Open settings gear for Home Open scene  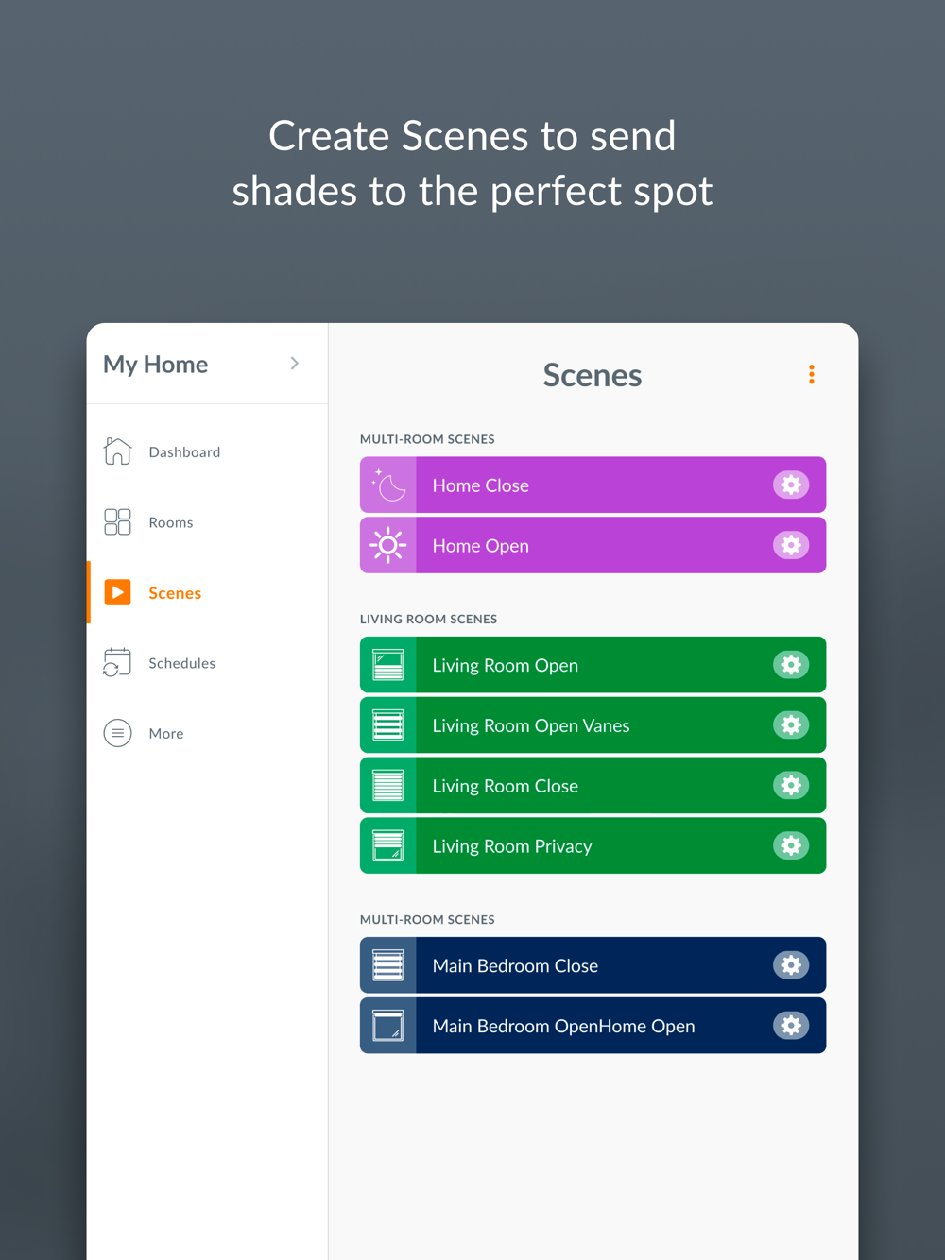pyautogui.click(x=791, y=546)
